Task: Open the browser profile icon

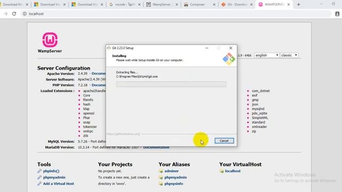Action: 337,14
